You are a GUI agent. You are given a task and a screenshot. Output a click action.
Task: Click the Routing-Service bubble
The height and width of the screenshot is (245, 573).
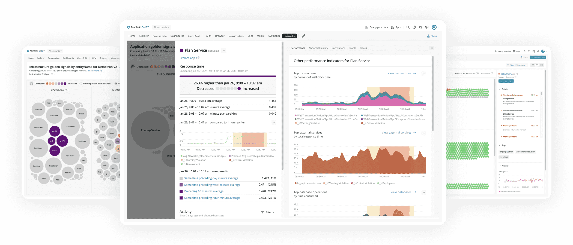click(150, 130)
